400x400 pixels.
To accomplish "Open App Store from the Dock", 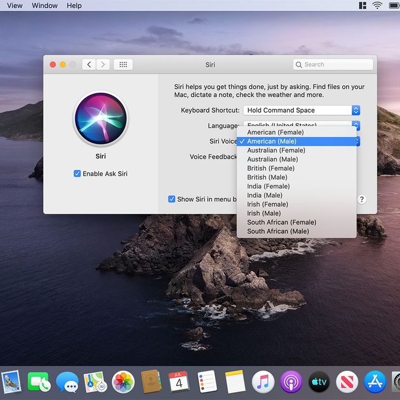I will (x=375, y=382).
